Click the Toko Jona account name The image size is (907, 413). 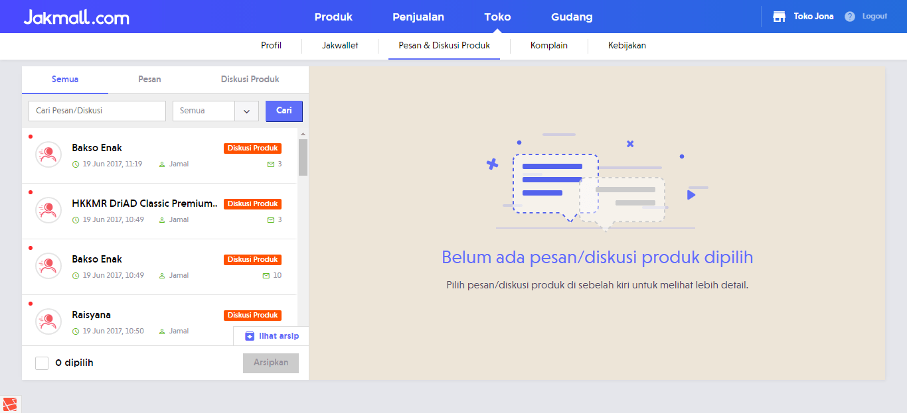pyautogui.click(x=813, y=17)
